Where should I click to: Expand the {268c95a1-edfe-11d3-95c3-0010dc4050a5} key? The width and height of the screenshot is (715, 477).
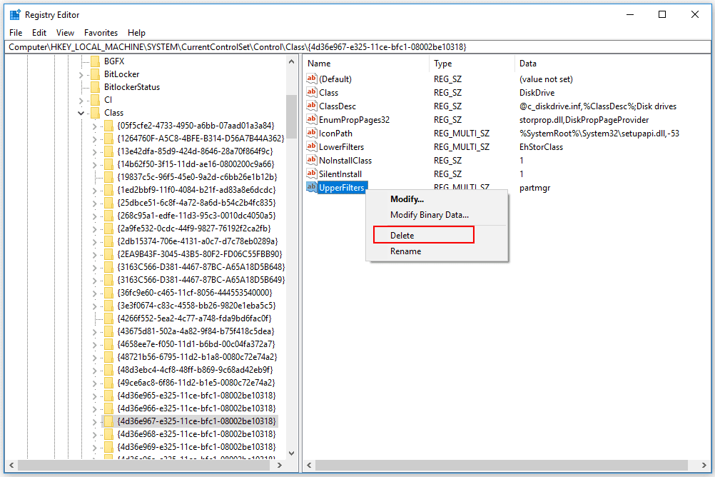point(94,216)
